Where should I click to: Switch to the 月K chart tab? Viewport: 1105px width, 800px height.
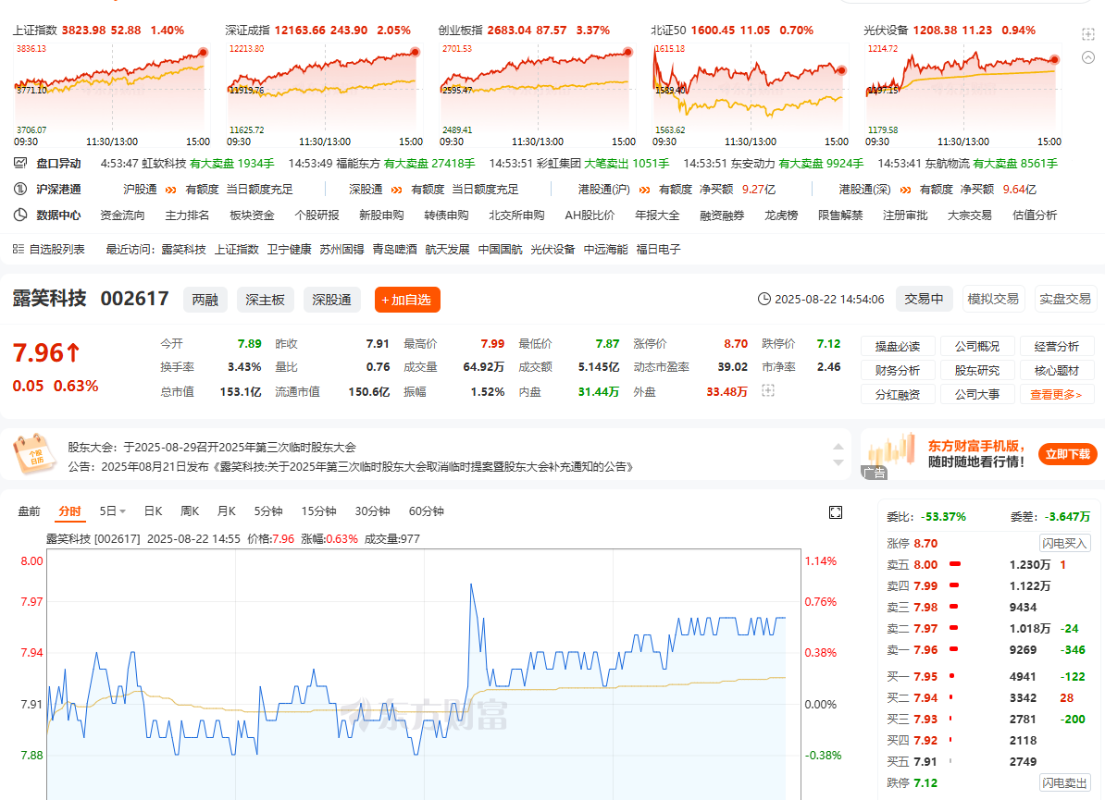click(226, 511)
